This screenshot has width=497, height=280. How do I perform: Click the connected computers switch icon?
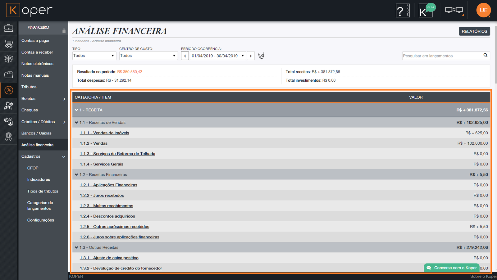click(x=454, y=11)
